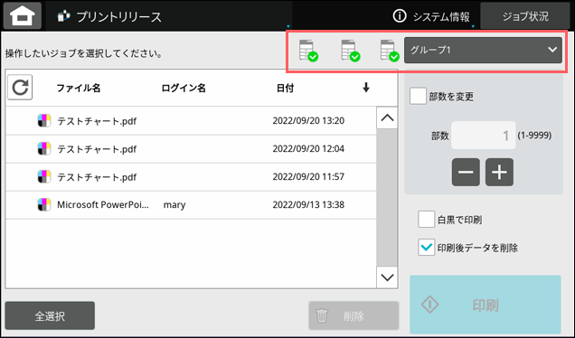The image size is (575, 338).
Task: Click the list scroll up arrow
Action: click(387, 118)
